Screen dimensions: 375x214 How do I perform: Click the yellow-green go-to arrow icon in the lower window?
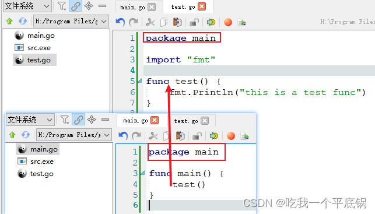pyautogui.click(x=214, y=136)
